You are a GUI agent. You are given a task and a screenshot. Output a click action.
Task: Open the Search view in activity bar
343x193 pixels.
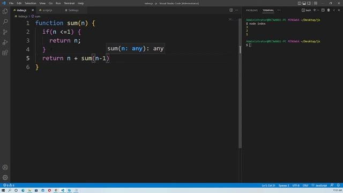pyautogui.click(x=5, y=21)
